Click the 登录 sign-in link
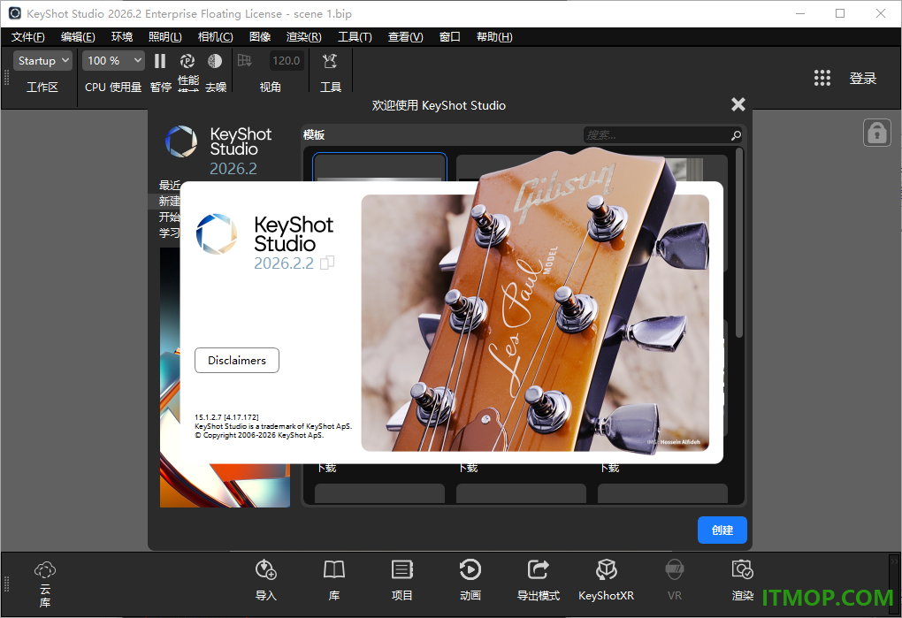Screen dimensions: 902x618 (863, 78)
